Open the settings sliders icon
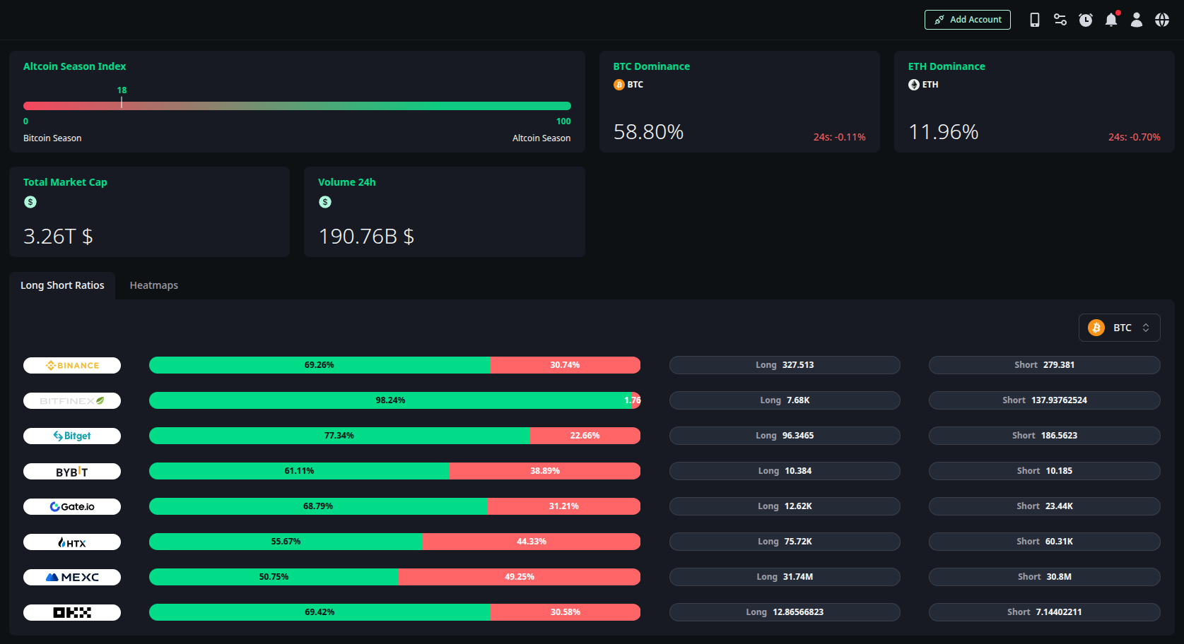 click(1060, 20)
